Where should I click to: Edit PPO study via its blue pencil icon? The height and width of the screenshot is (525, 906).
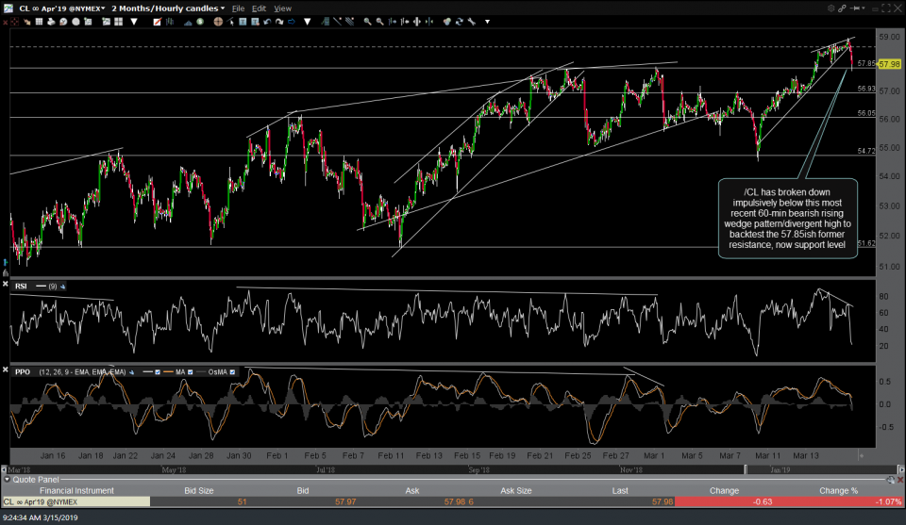point(132,372)
